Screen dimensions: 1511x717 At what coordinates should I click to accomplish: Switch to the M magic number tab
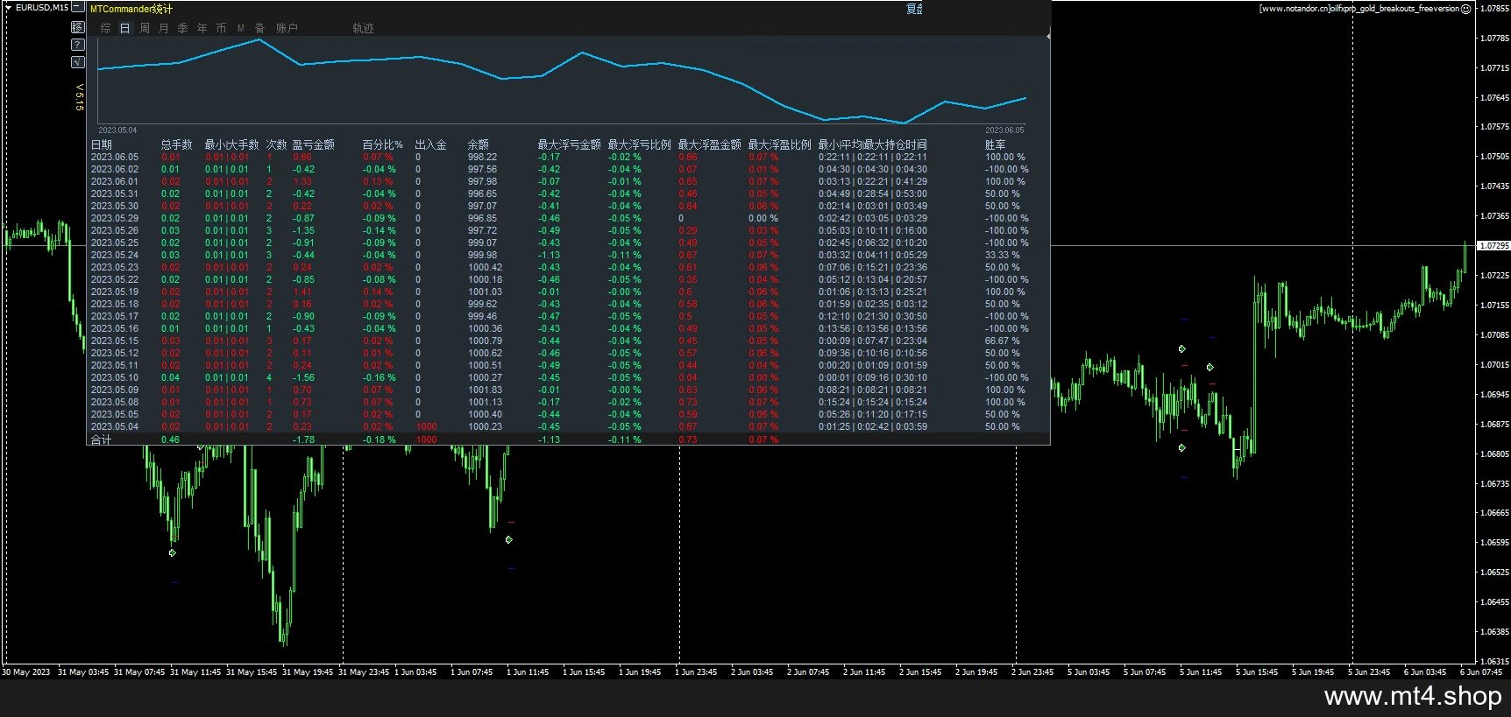(x=241, y=28)
